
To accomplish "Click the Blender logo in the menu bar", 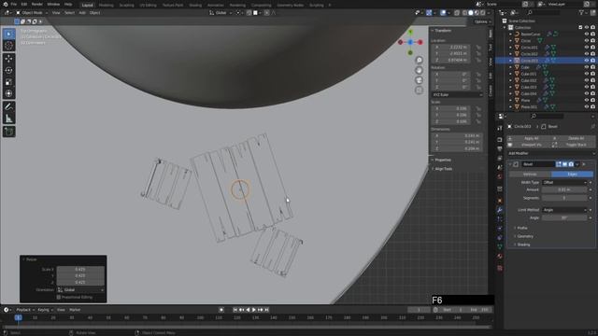I will (6, 4).
